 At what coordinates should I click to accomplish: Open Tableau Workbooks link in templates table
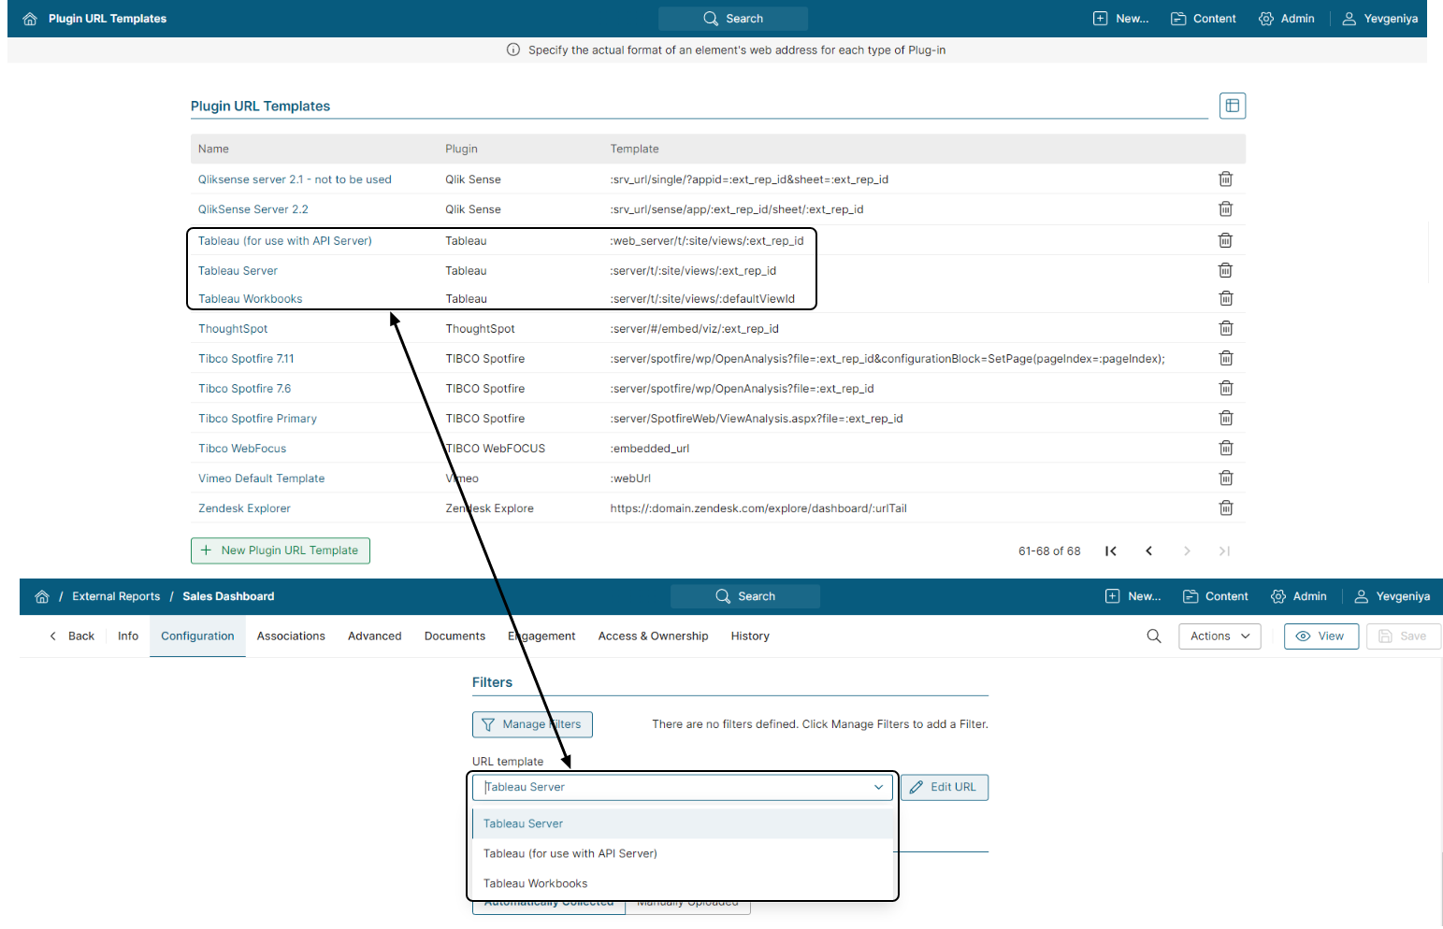250,299
